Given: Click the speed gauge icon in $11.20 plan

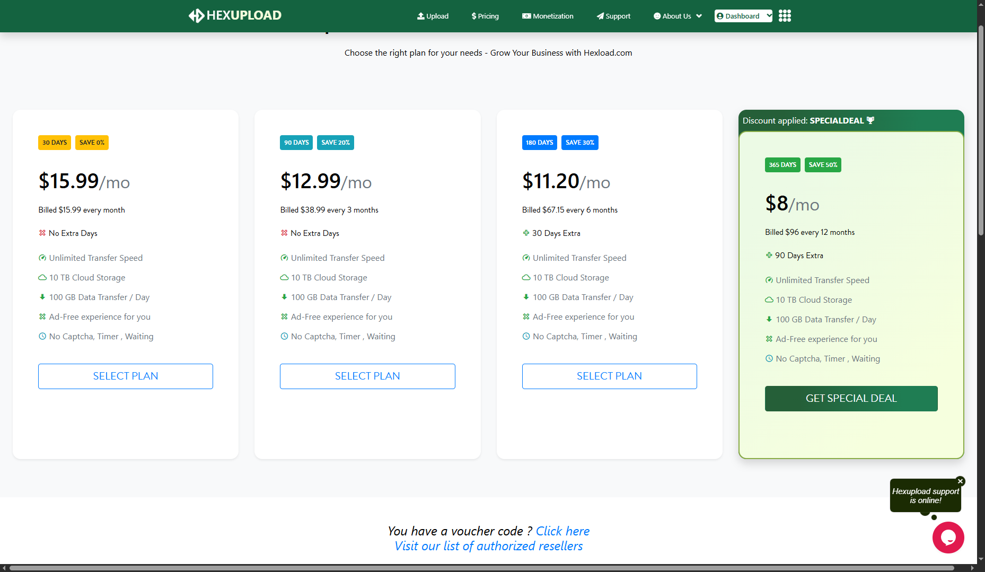Looking at the screenshot, I should click(526, 258).
